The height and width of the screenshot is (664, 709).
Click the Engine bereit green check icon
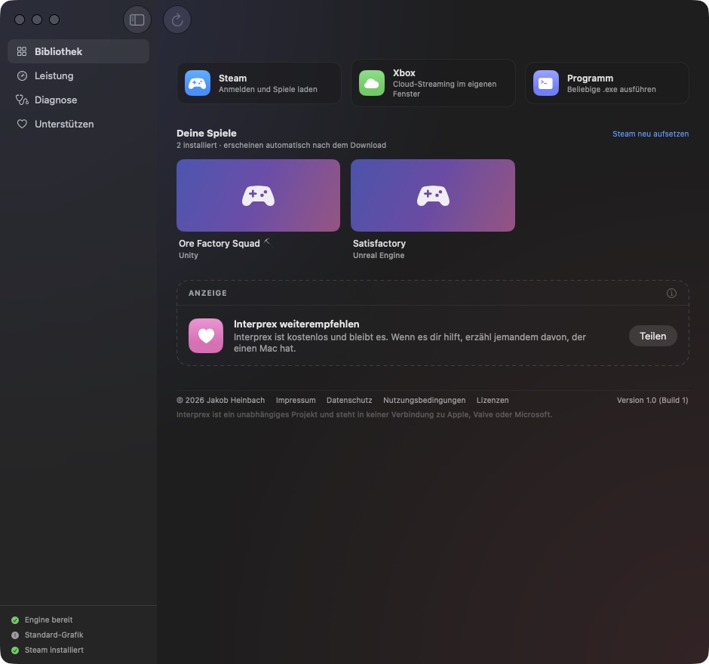(15, 620)
